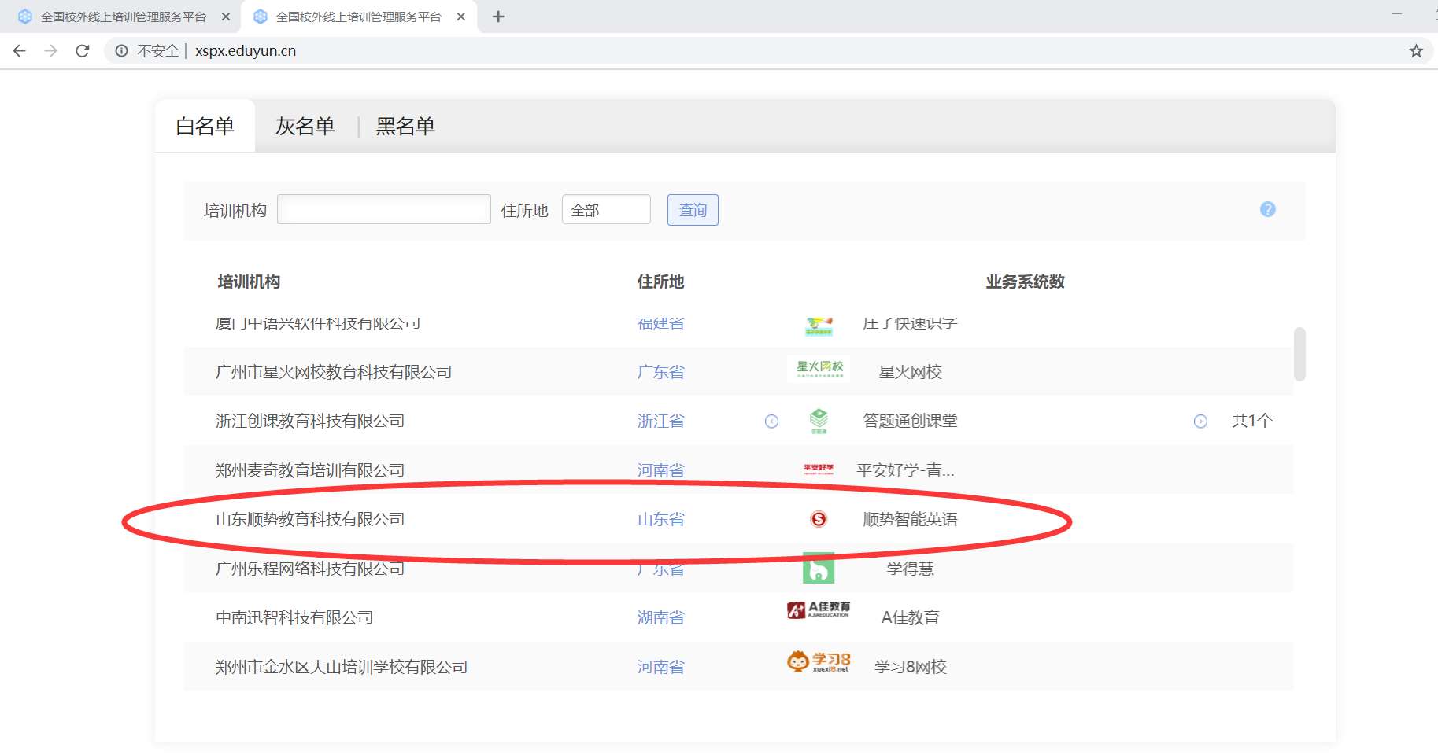Click the 星火网校 system name
Image resolution: width=1438 pixels, height=755 pixels.
click(x=910, y=372)
